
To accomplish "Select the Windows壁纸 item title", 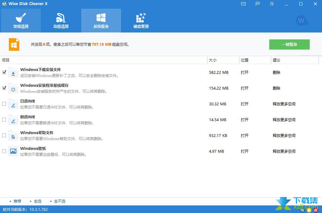I will coord(33,149).
